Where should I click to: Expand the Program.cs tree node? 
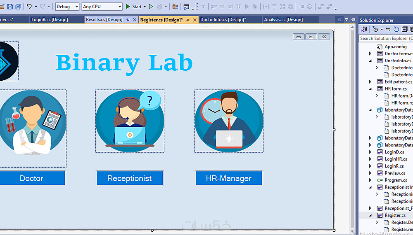pyautogui.click(x=370, y=180)
